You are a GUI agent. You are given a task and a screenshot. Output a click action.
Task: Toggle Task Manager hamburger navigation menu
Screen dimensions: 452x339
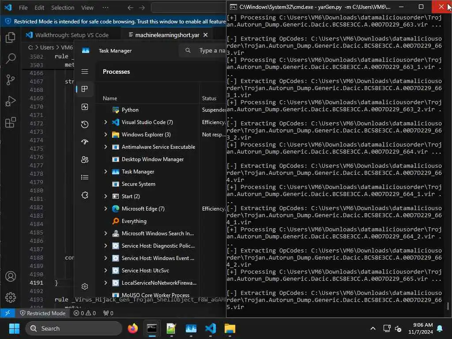85,72
